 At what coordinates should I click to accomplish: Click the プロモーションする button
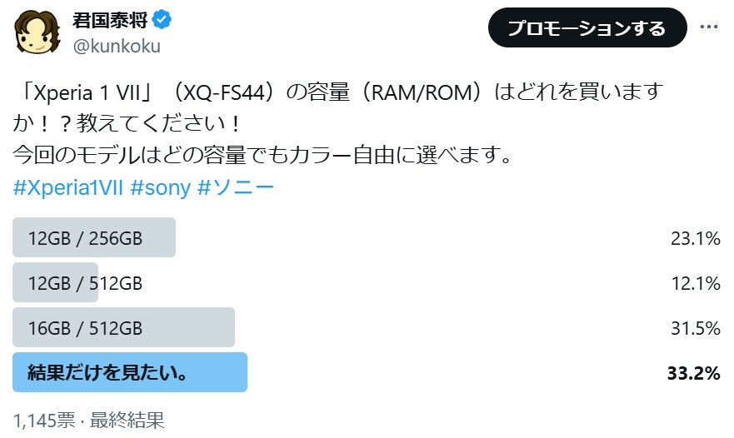coord(587,27)
